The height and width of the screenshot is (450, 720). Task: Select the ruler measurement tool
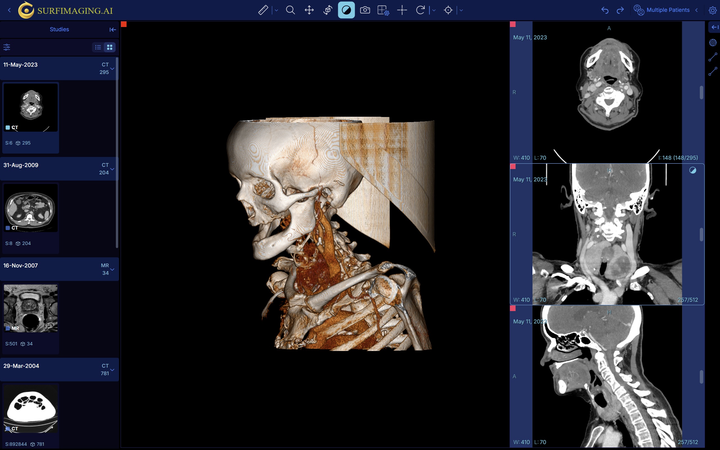263,10
